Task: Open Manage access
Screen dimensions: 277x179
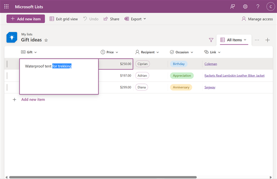Action: pyautogui.click(x=257, y=19)
